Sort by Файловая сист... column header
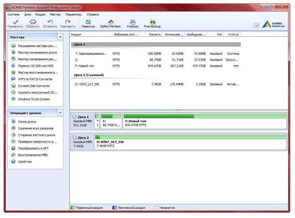This screenshot has height=218, width=295. (126, 34)
